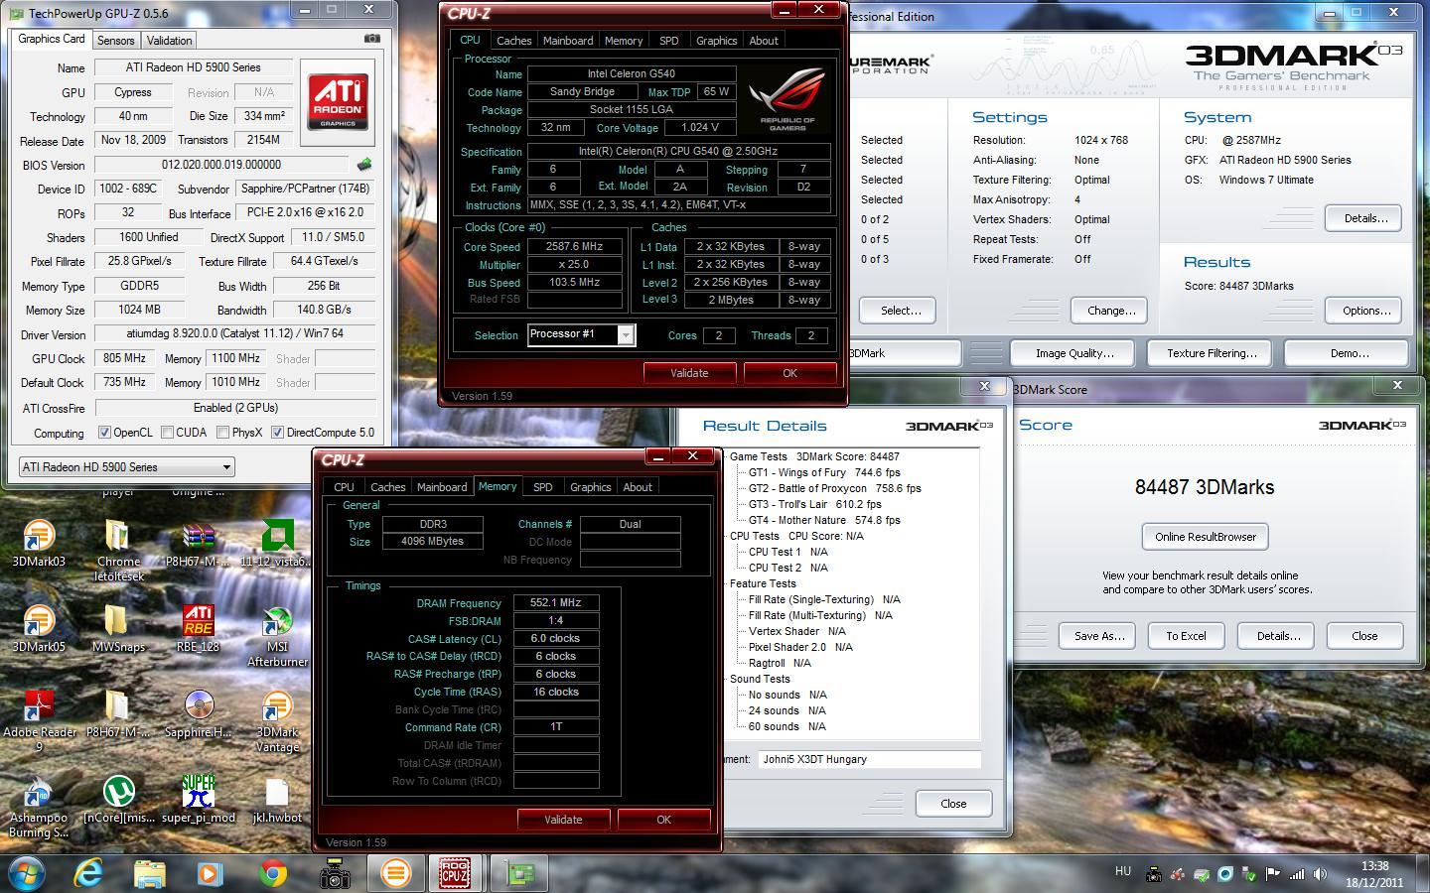This screenshot has width=1430, height=893.
Task: Toggle the PhysX checkbox in GPU-Z
Action: pyautogui.click(x=222, y=433)
